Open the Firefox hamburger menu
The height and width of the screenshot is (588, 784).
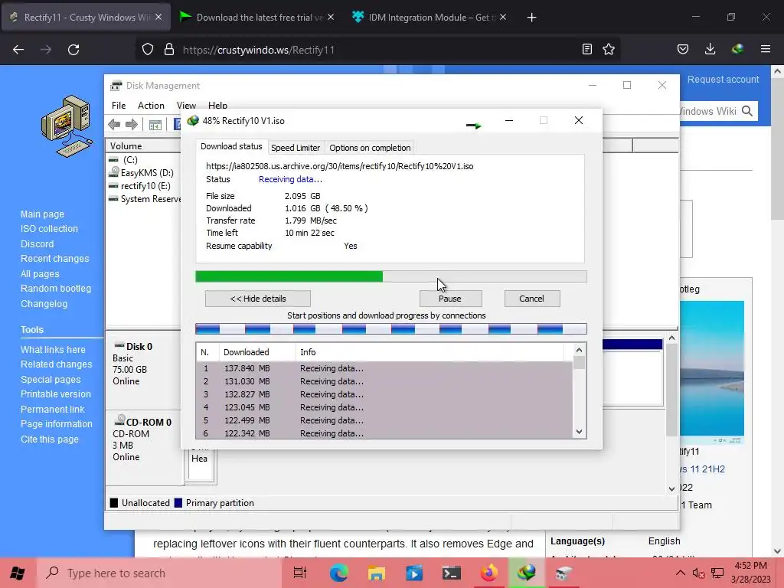[x=766, y=49]
